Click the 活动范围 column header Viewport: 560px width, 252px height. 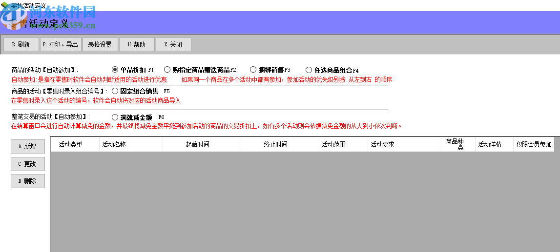pyautogui.click(x=343, y=144)
